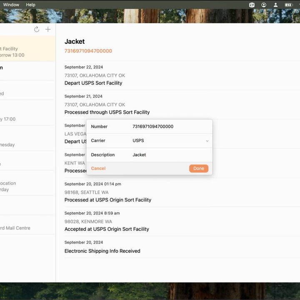
Task: Select sidebar delivery ending in 'nesday'
Action: [27, 138]
